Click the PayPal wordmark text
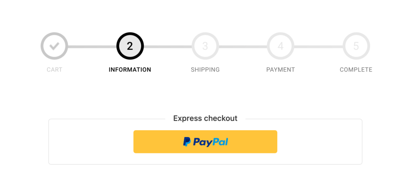The image size is (397, 180). [211, 142]
